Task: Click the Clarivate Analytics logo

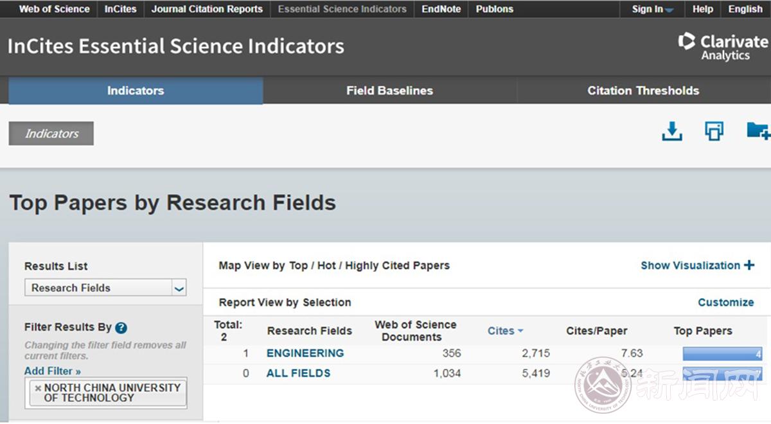Action: tap(723, 47)
